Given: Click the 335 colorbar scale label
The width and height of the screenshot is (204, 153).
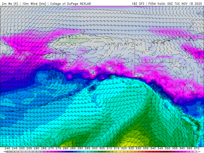Looking at the screenshot, I should point(146,148).
